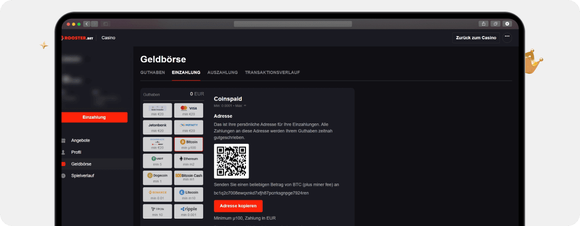
Task: Open the Transaktionsverlauf tab
Action: 272,72
